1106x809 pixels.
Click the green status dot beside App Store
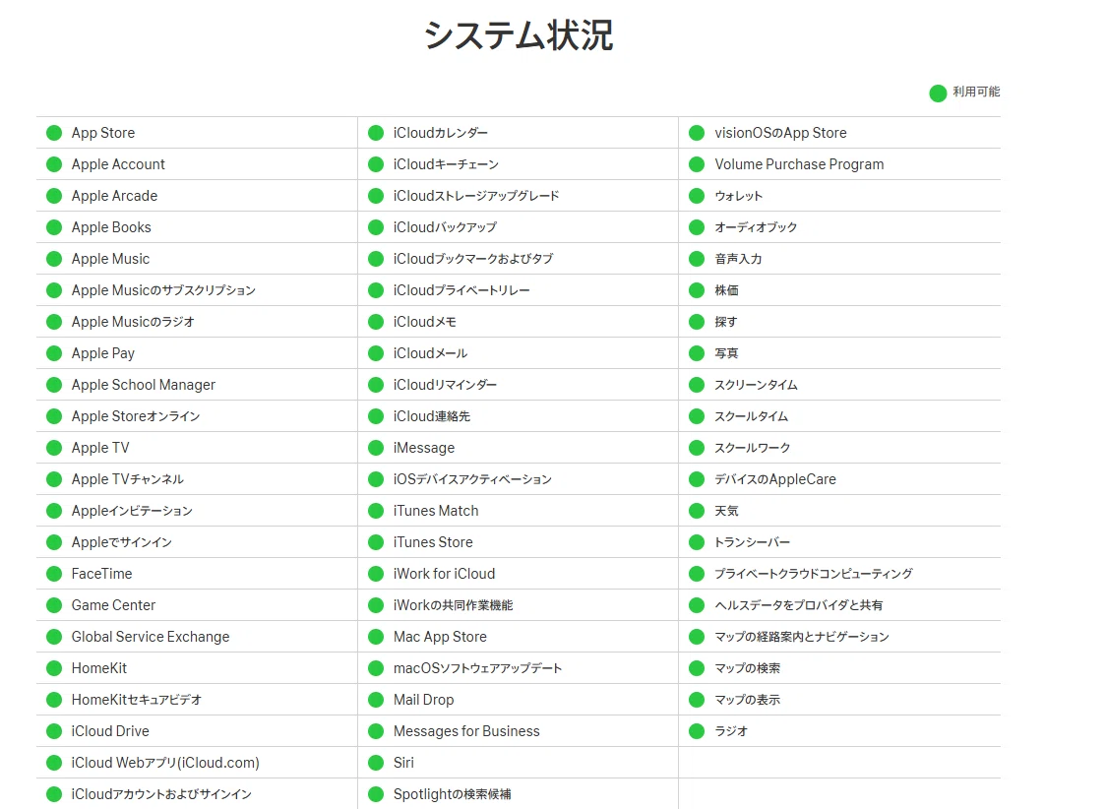54,133
